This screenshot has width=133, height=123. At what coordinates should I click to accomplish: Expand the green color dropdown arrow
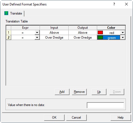123,38
